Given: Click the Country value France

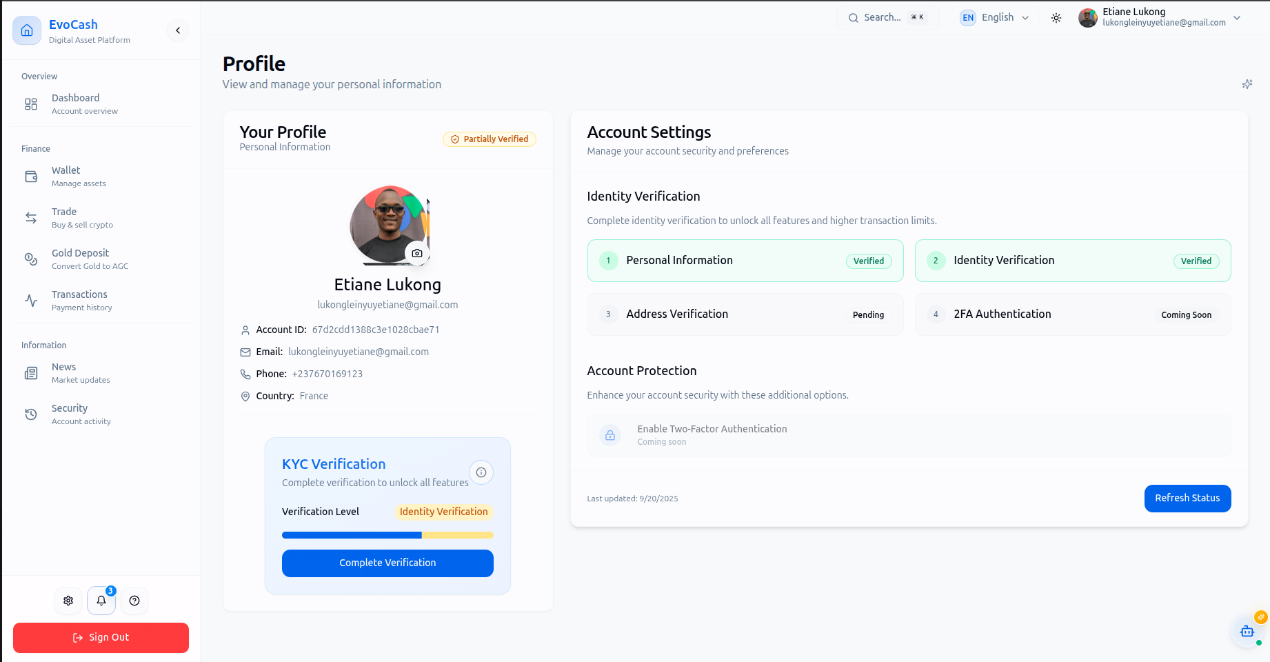Looking at the screenshot, I should coord(314,396).
